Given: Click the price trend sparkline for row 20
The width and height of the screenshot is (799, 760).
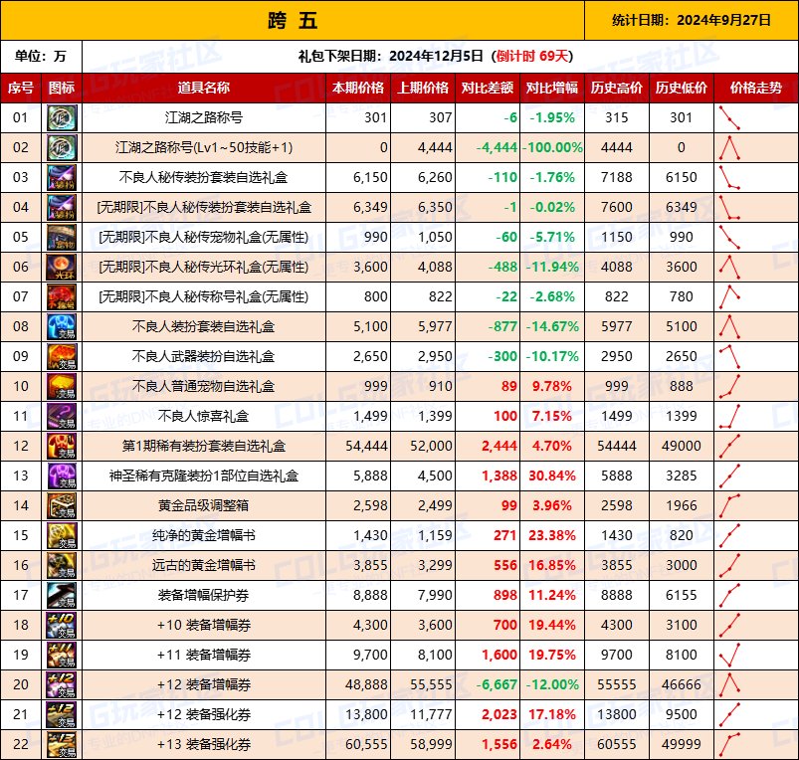Looking at the screenshot, I should pyautogui.click(x=729, y=684).
